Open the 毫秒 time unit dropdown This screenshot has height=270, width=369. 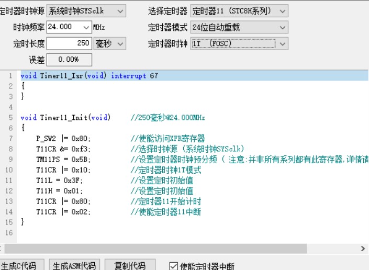pyautogui.click(x=110, y=43)
